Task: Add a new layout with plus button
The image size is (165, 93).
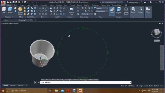Action: 27,85
